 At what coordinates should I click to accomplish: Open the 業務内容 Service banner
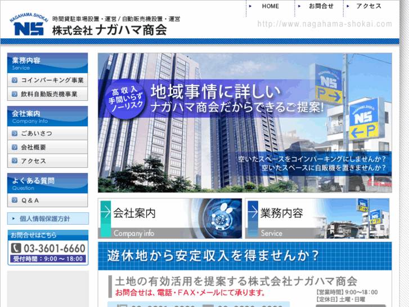tap(317, 219)
